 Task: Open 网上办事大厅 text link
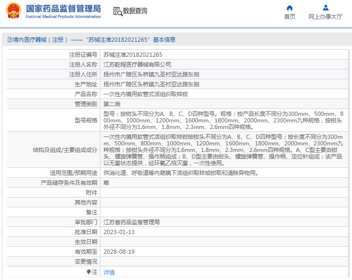click(x=325, y=16)
